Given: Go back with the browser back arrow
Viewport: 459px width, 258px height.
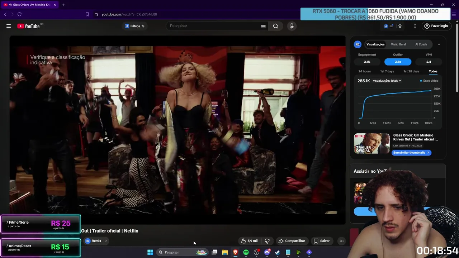Looking at the screenshot, I should click(x=5, y=14).
